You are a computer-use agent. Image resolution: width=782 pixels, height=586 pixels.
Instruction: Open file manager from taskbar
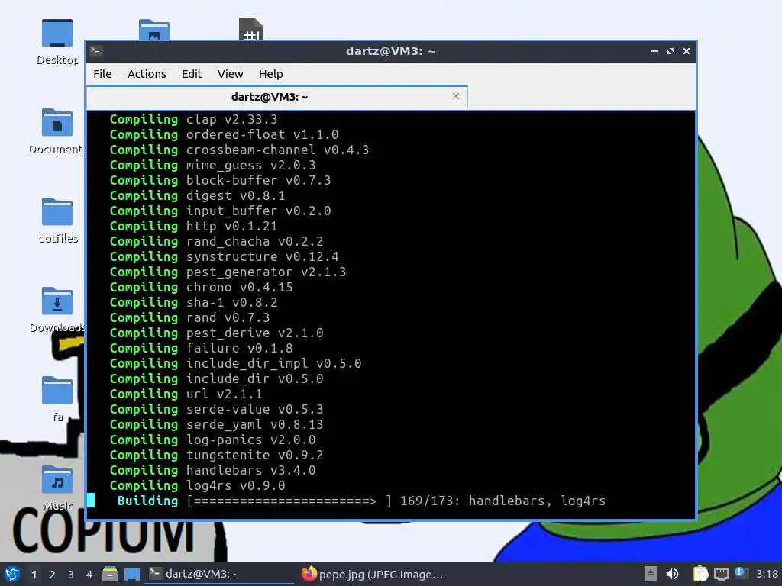(110, 574)
